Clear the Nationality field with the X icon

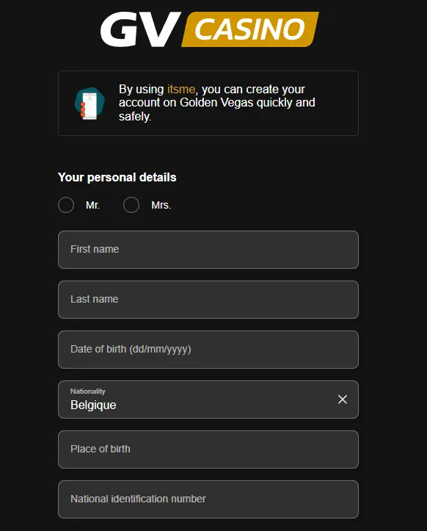pyautogui.click(x=343, y=400)
